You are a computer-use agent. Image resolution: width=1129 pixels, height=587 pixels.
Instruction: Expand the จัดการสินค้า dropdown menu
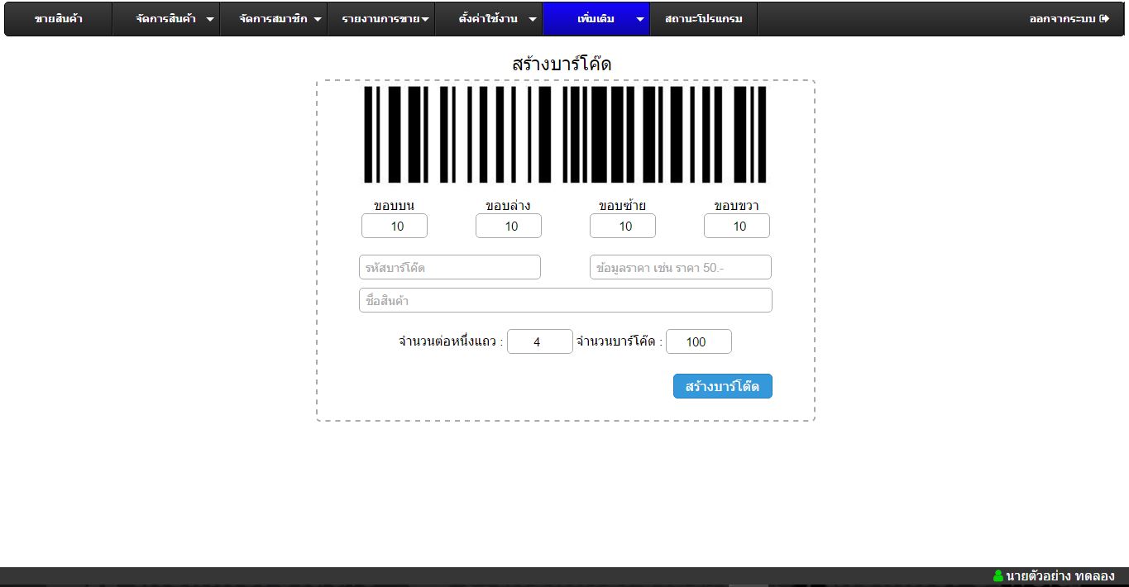click(210, 19)
